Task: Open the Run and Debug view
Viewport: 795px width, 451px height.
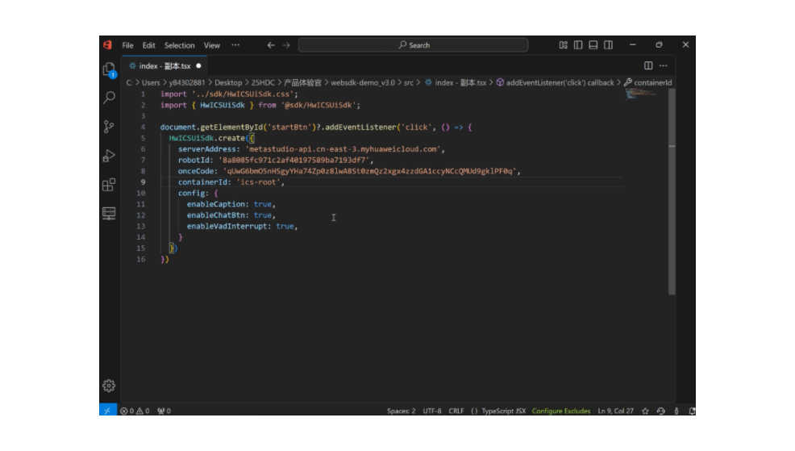Action: click(109, 156)
